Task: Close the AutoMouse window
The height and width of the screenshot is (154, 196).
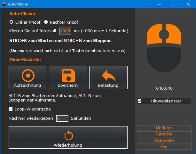Action: pyautogui.click(x=188, y=4)
